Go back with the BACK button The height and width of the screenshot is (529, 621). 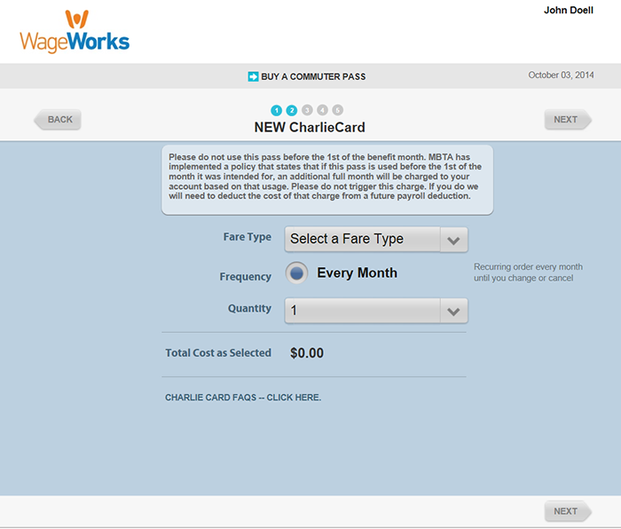(x=58, y=119)
